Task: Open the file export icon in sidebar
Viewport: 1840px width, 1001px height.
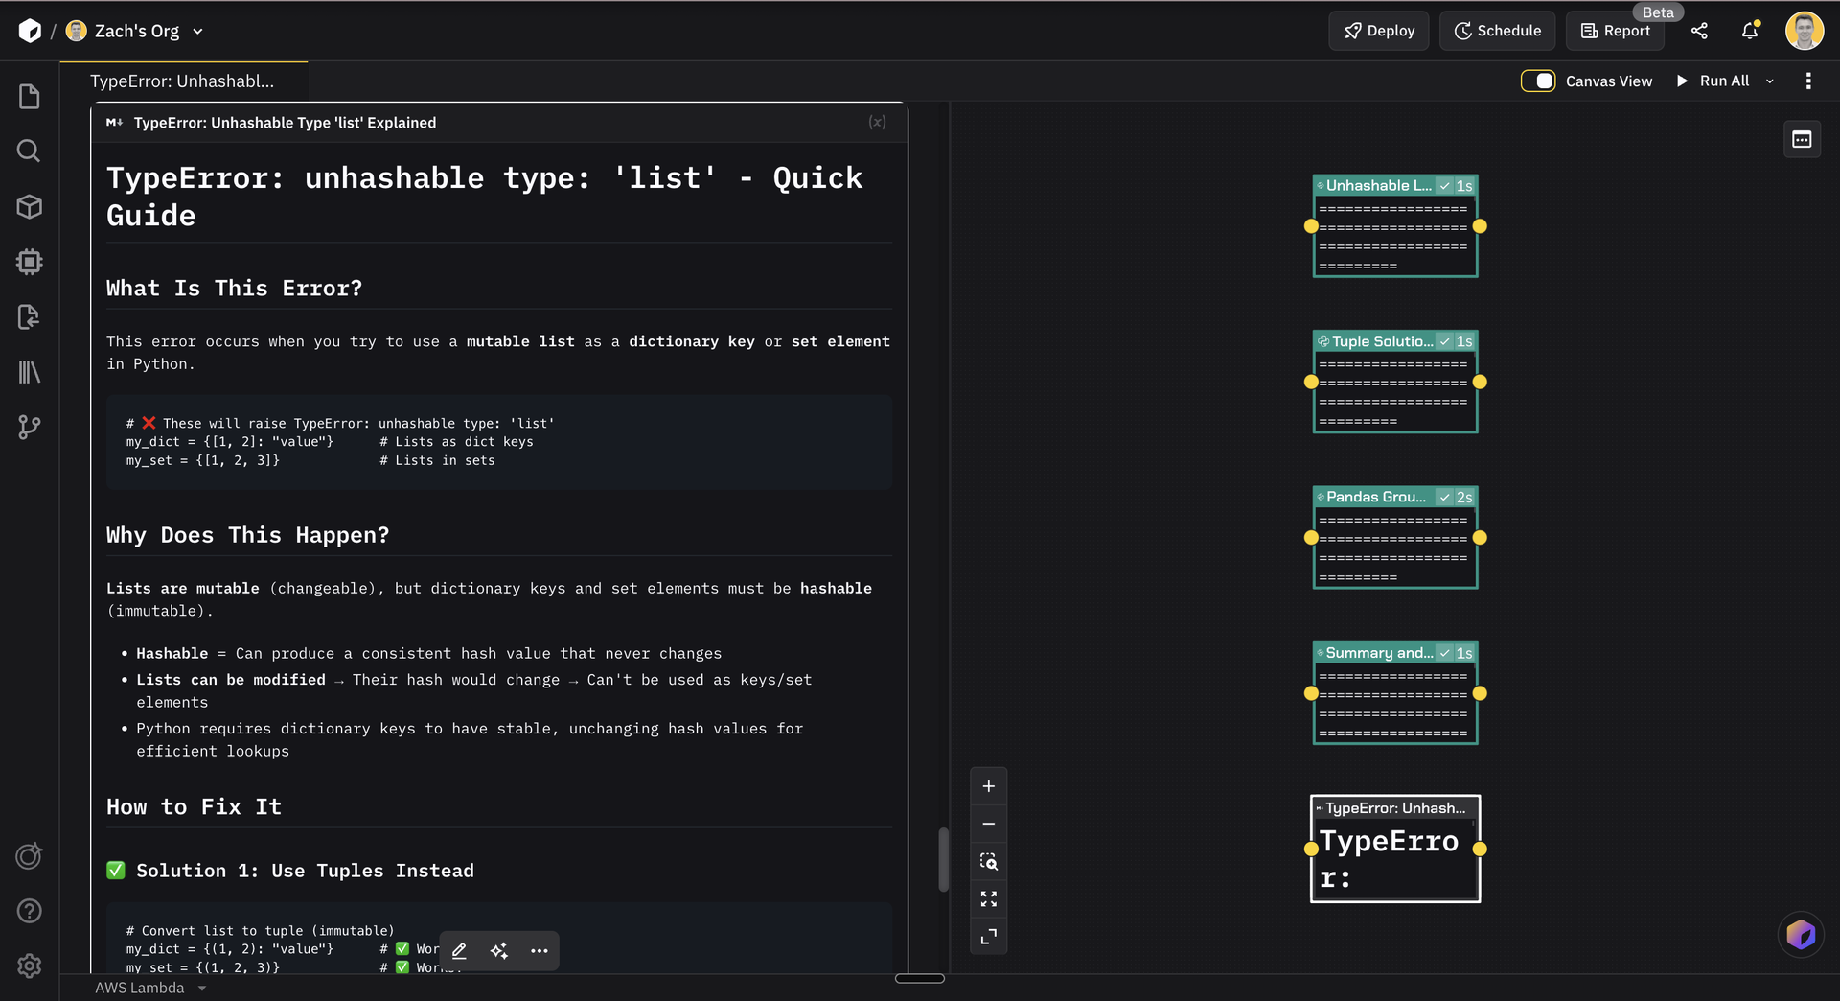Action: (x=30, y=316)
